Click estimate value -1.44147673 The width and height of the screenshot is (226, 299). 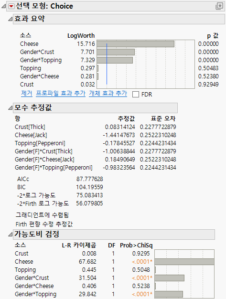point(119,135)
